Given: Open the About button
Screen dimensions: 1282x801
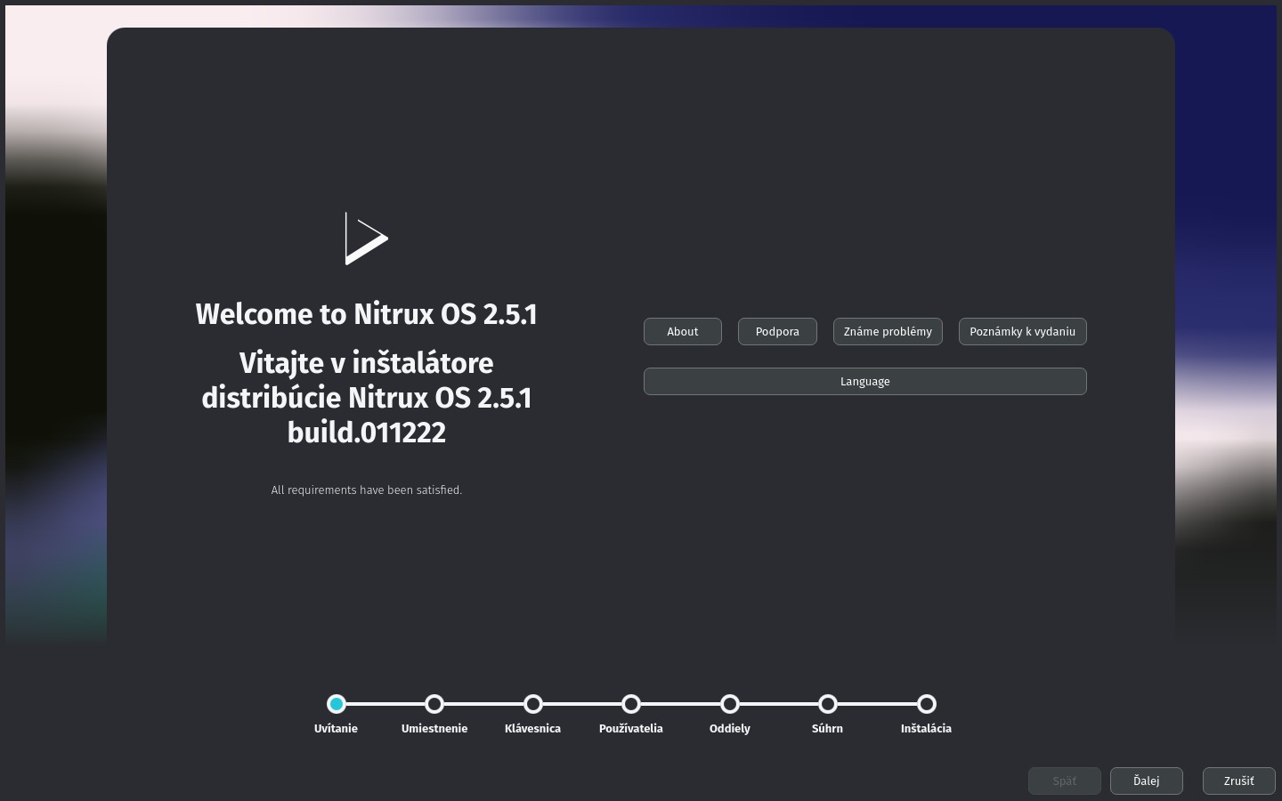Looking at the screenshot, I should (683, 331).
